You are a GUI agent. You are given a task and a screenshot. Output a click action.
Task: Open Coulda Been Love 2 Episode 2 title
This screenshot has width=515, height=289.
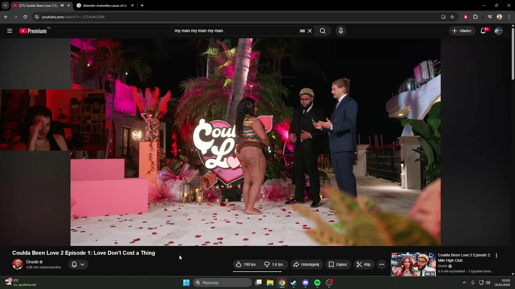(x=464, y=258)
